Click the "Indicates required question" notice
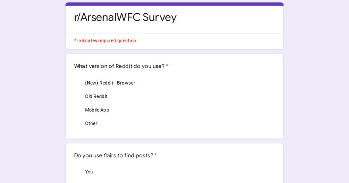 click(106, 41)
